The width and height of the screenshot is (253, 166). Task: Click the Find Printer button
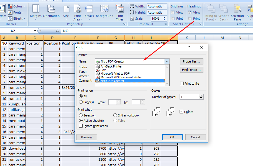pyautogui.click(x=191, y=70)
